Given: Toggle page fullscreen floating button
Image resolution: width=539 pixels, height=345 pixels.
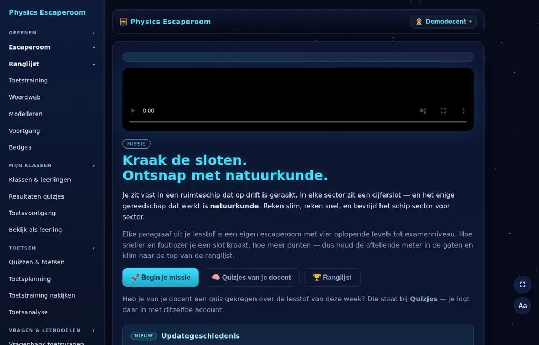Looking at the screenshot, I should coord(522,285).
